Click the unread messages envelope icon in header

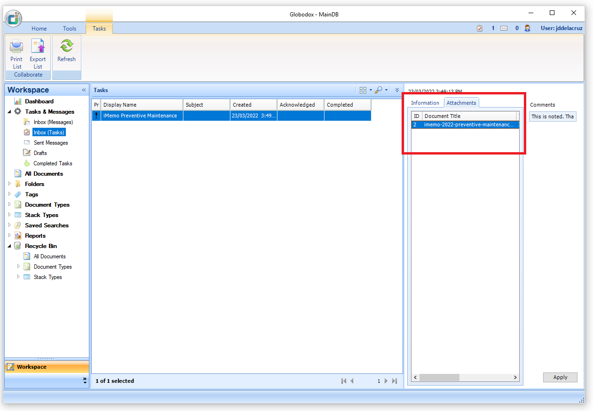point(504,28)
